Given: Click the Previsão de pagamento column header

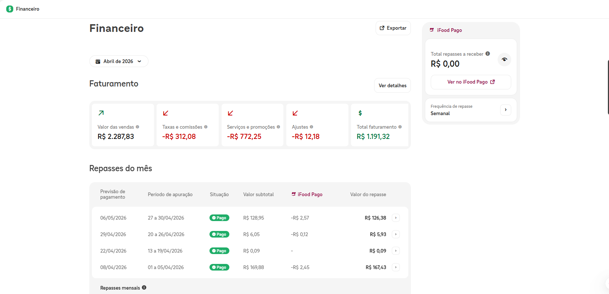Looking at the screenshot, I should point(113,194).
